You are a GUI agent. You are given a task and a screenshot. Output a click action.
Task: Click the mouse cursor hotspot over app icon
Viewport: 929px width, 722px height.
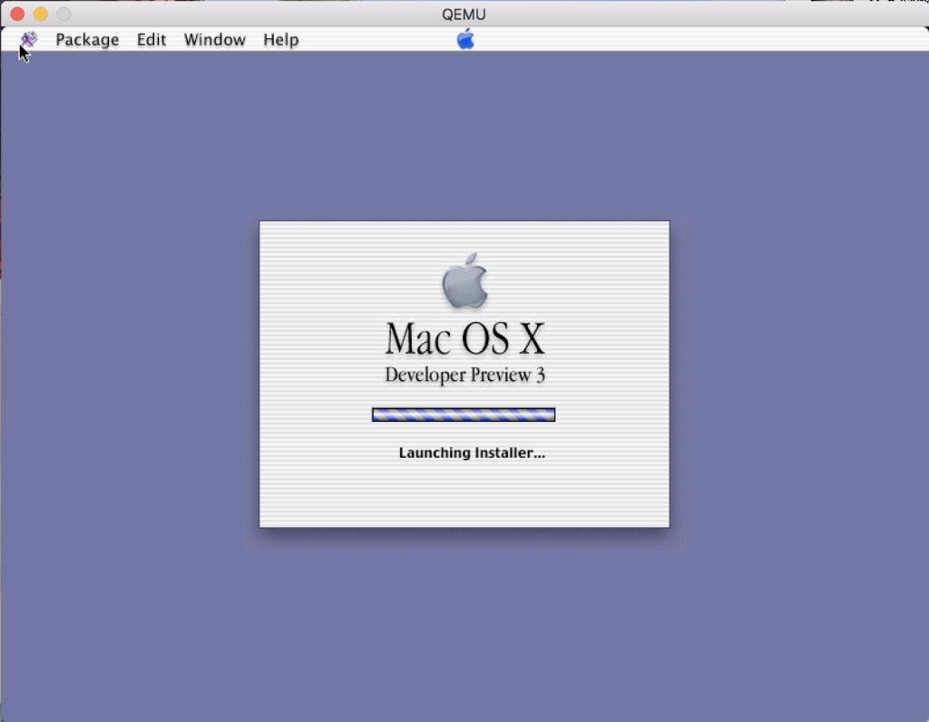click(22, 47)
